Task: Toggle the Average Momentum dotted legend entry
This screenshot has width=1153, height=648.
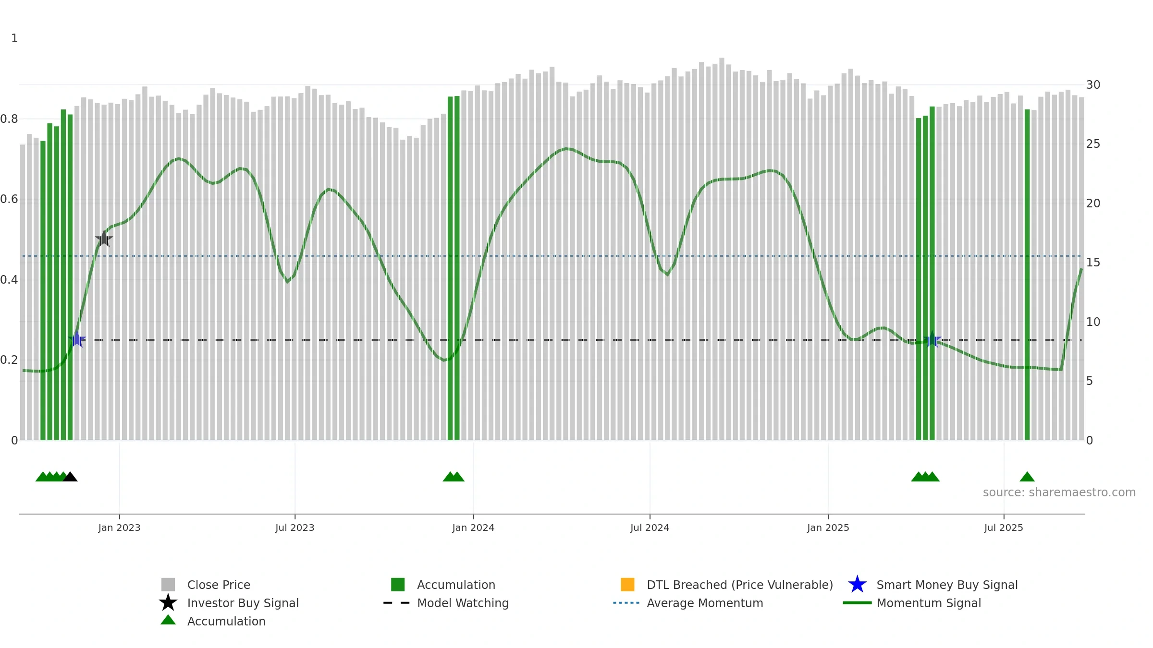Action: coord(626,603)
